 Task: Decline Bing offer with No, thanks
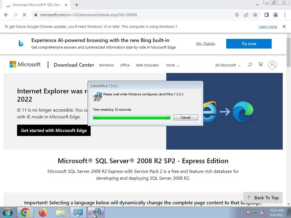coord(206,43)
